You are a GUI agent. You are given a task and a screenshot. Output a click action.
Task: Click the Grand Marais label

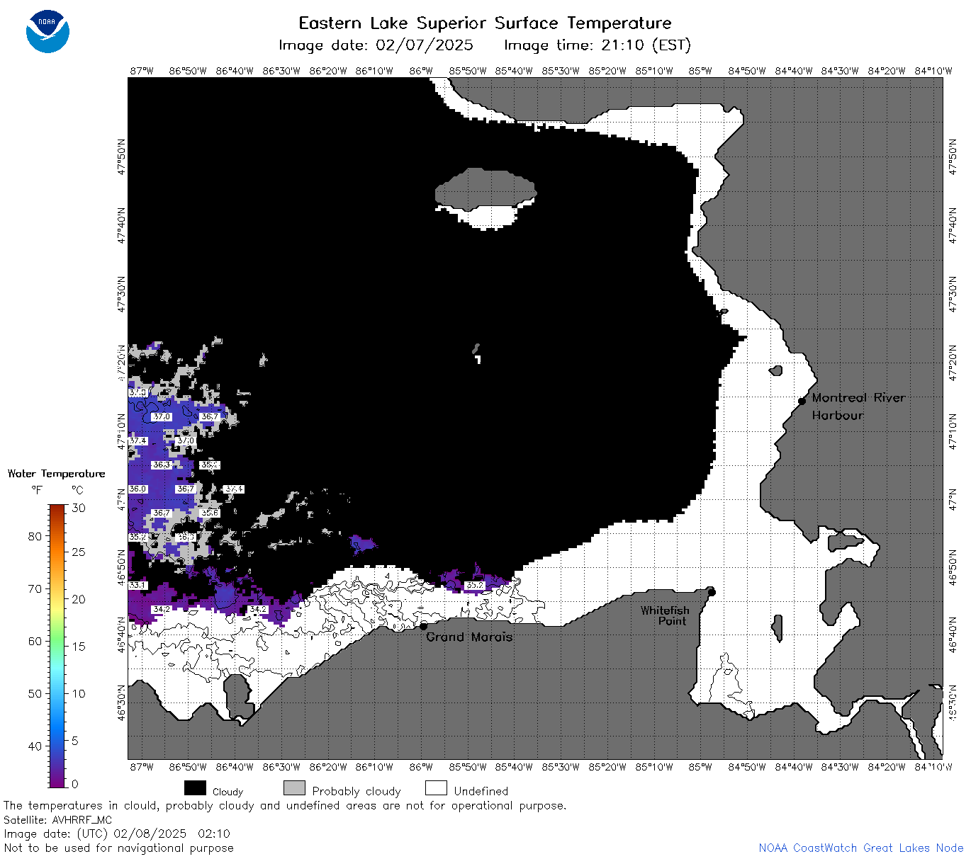(x=469, y=637)
